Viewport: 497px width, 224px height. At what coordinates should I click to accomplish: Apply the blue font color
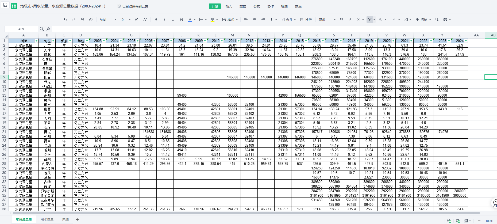(x=190, y=20)
